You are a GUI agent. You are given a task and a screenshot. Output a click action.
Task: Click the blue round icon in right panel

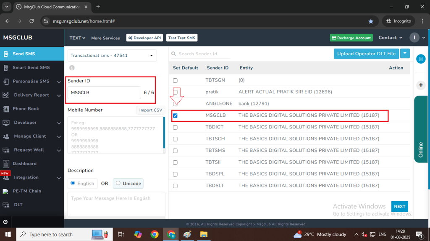coord(421,59)
